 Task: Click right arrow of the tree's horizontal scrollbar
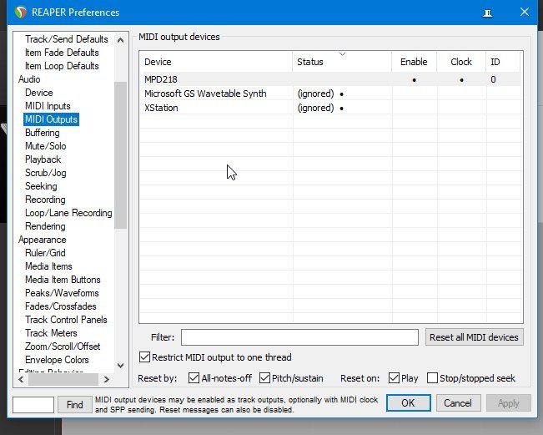(x=107, y=380)
